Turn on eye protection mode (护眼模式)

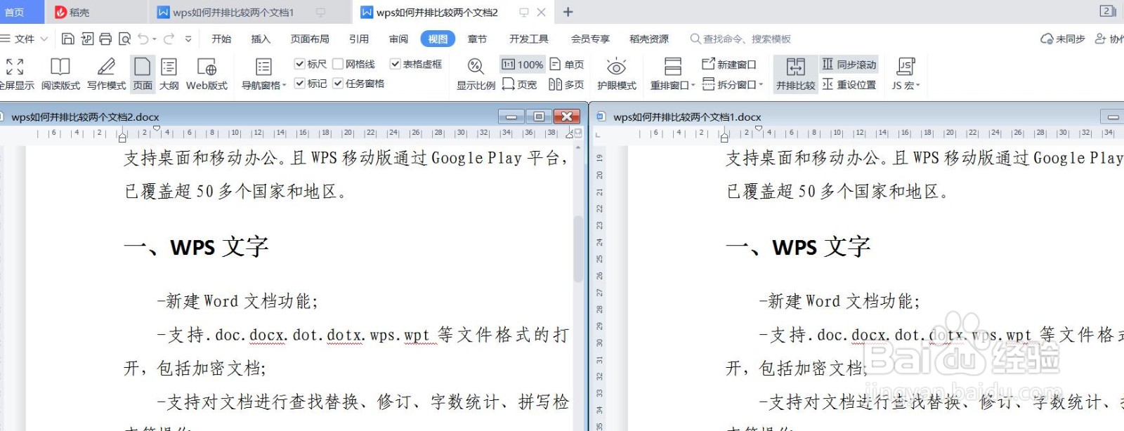point(617,74)
